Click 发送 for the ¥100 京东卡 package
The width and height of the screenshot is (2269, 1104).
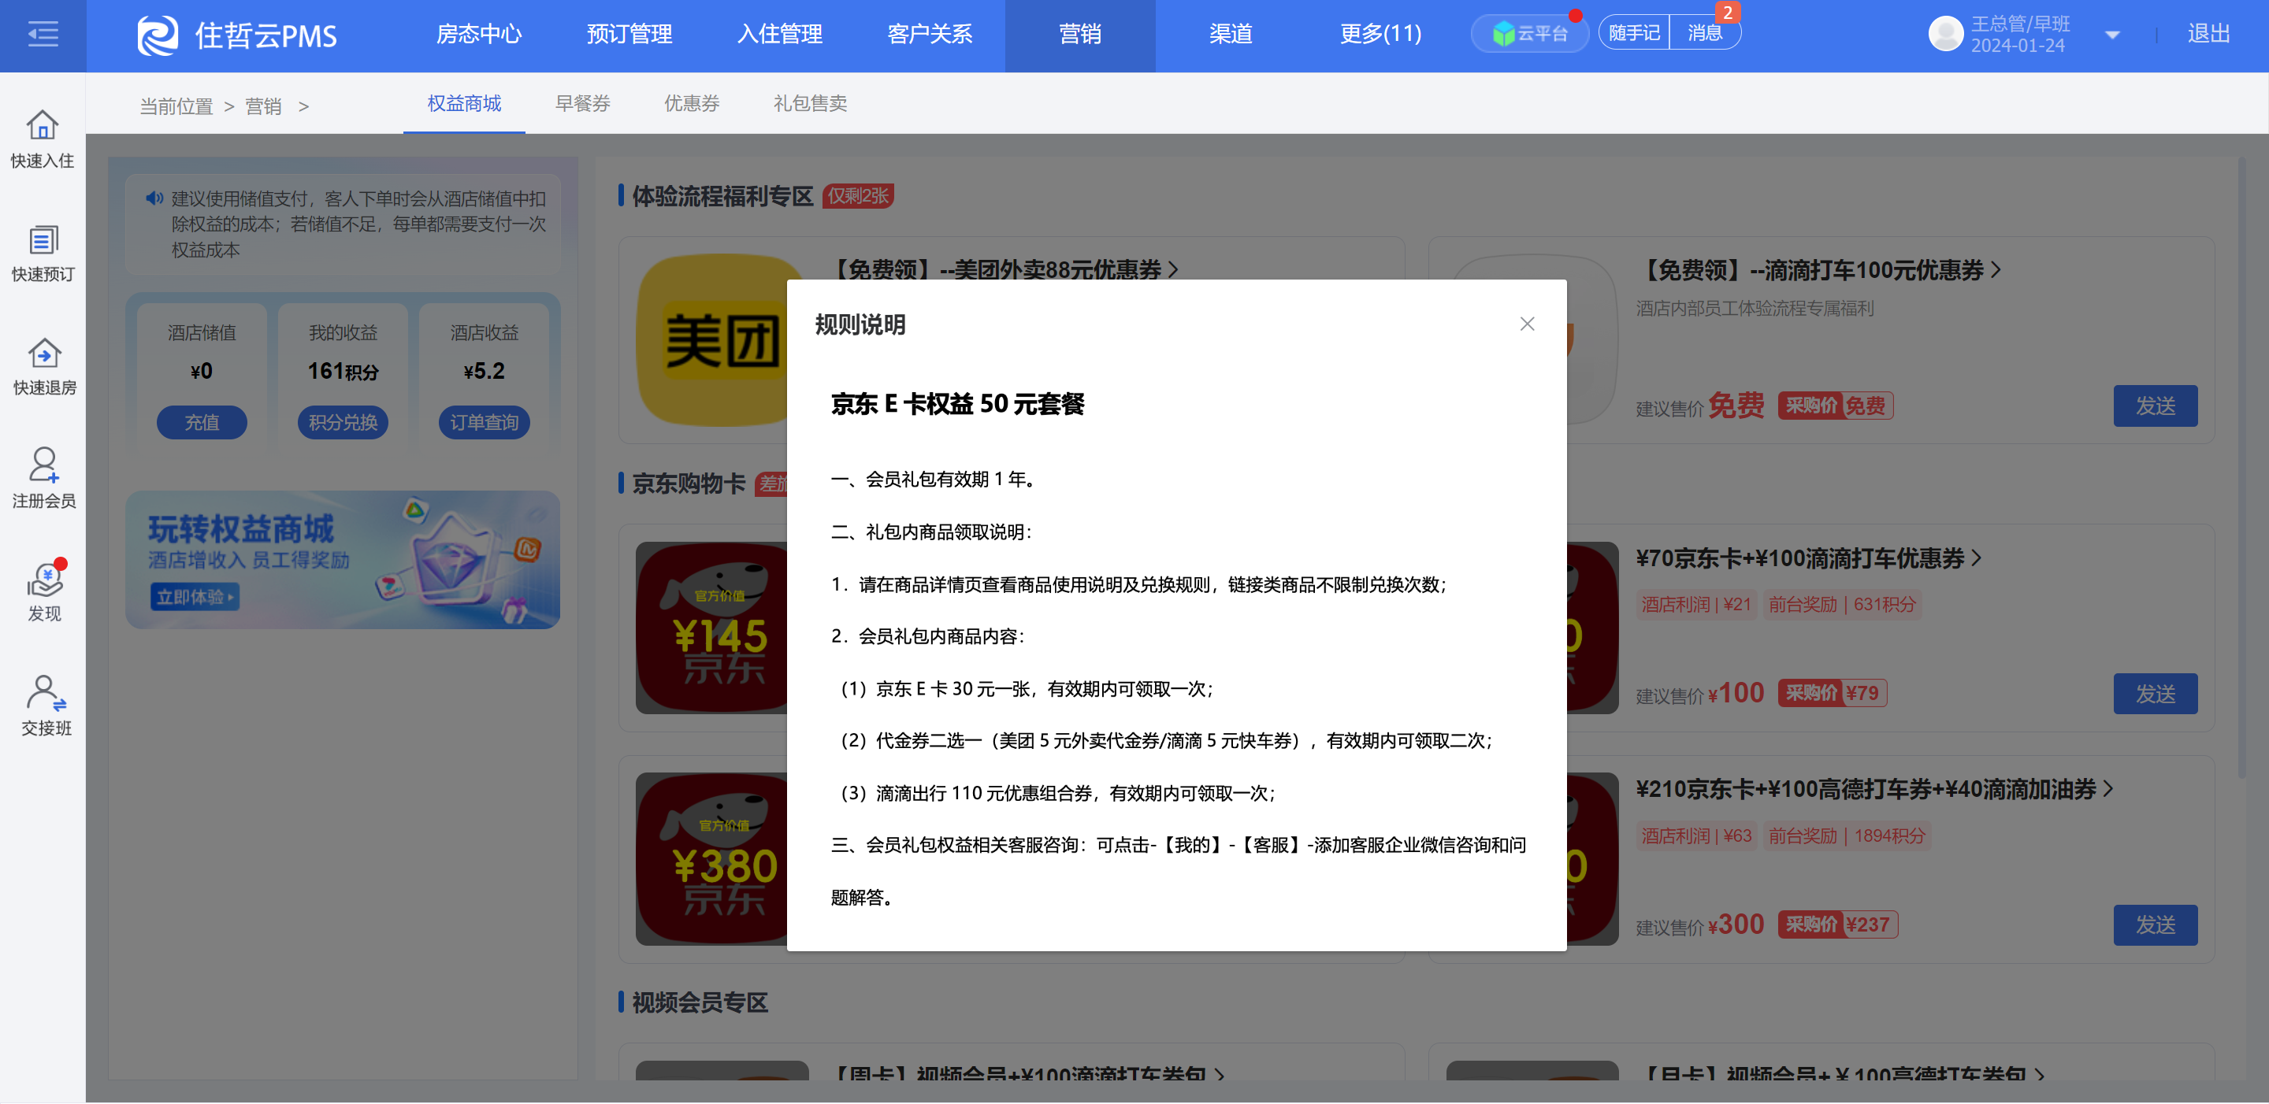coord(2156,695)
